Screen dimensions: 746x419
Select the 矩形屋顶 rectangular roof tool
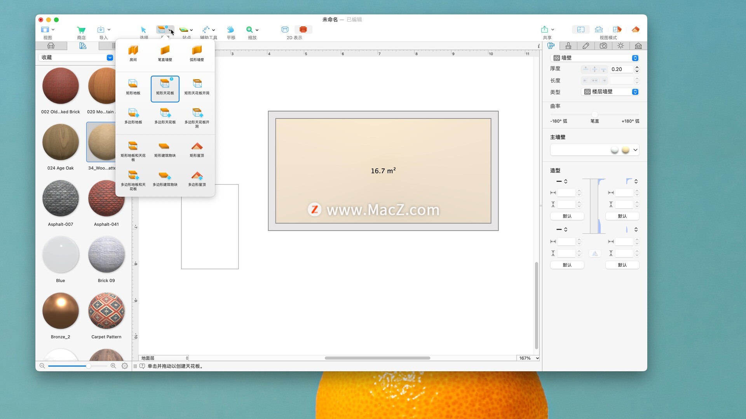[197, 149]
